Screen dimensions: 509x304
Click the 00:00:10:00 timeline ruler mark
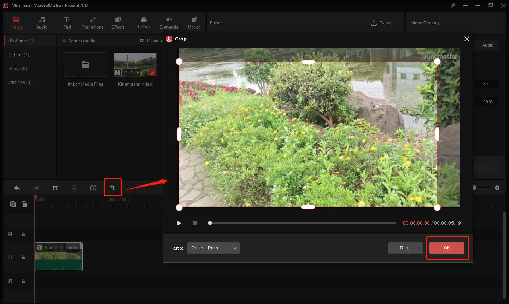click(x=119, y=200)
